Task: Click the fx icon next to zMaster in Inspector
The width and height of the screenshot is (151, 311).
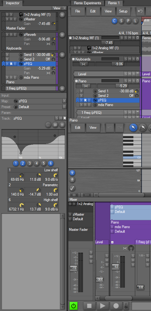Action: (21, 19)
